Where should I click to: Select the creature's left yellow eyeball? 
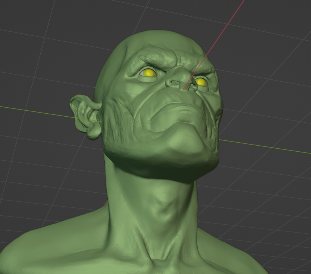pos(149,73)
